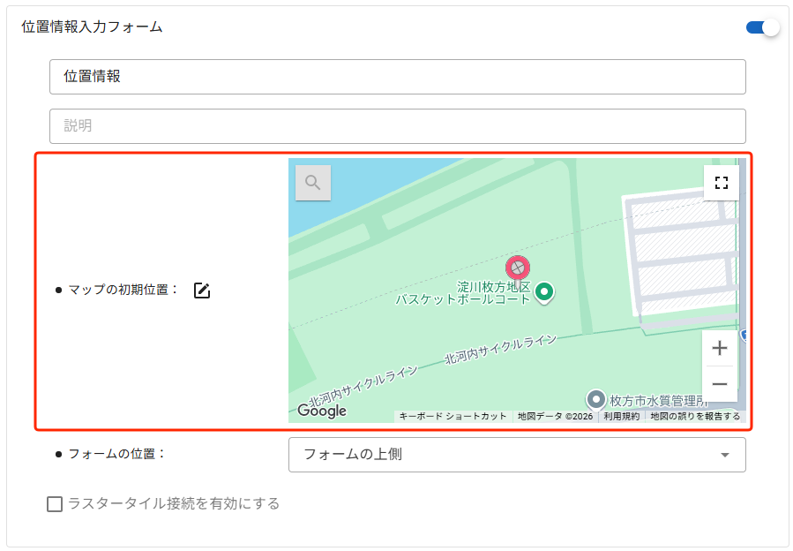
Task: Zoom in the map with plus button
Action: [719, 348]
